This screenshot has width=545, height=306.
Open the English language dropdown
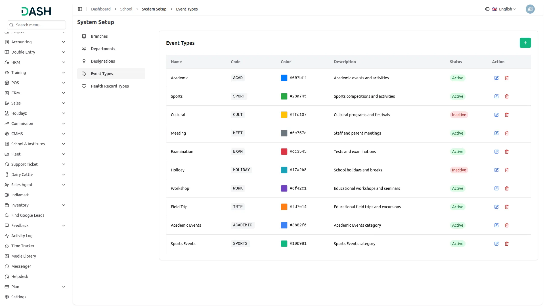pyautogui.click(x=504, y=9)
